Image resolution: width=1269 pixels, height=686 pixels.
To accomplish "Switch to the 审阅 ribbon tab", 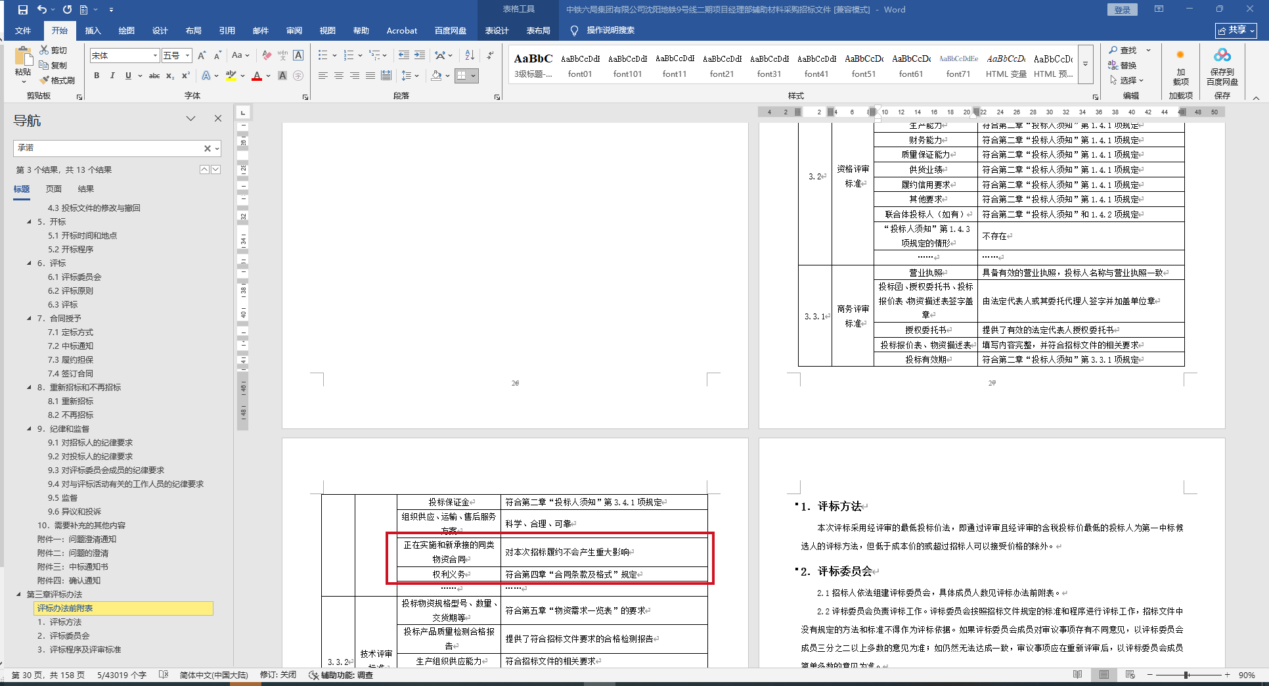I will (294, 30).
